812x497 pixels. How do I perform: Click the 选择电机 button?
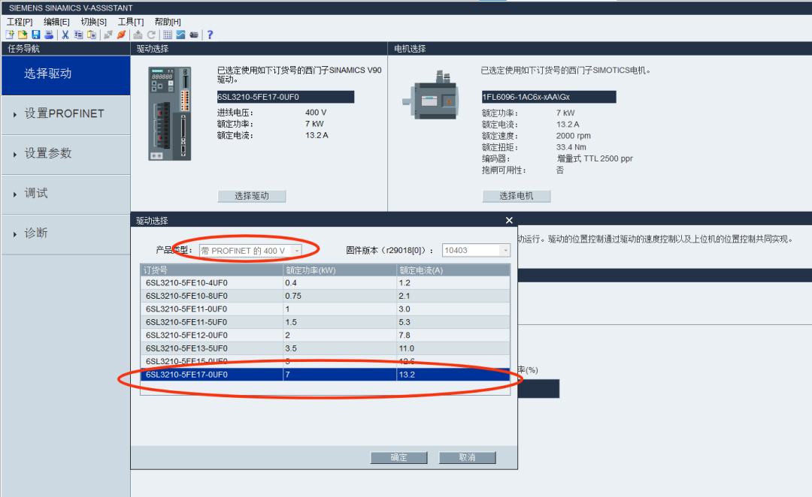point(516,196)
